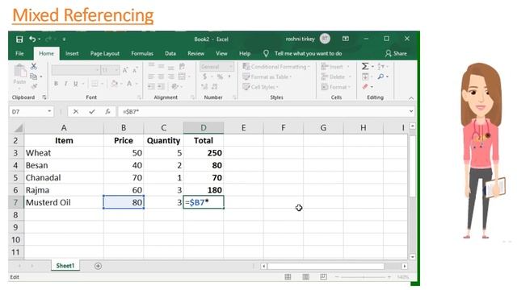The height and width of the screenshot is (290, 517).
Task: Click the Insert Function fx icon
Action: [x=107, y=112]
